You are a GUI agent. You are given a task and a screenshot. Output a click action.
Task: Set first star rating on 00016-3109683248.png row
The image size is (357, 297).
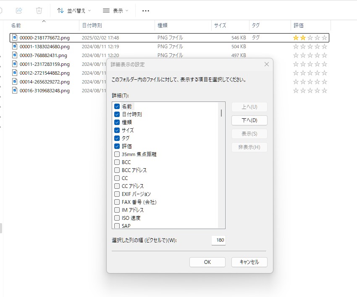click(x=296, y=91)
